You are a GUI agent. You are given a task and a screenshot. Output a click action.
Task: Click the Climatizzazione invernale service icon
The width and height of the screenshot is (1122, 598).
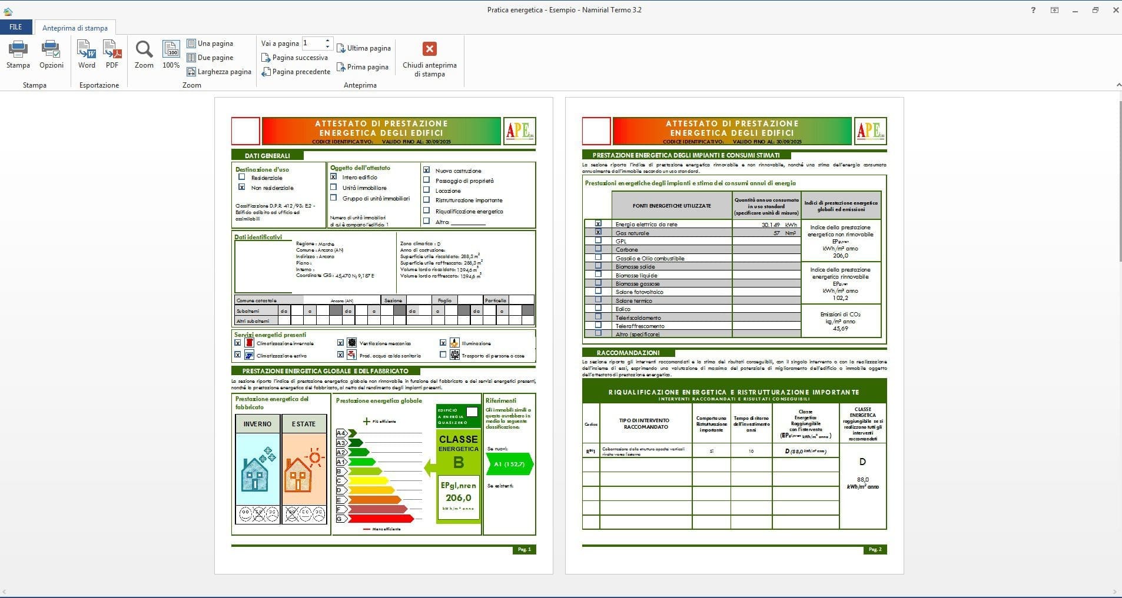pyautogui.click(x=250, y=343)
